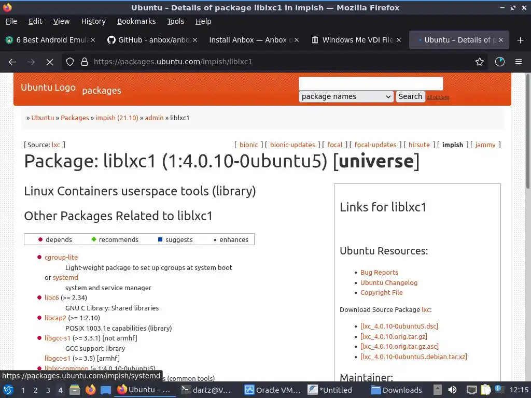The image size is (531, 398).
Task: Open a new tab with plus
Action: tap(521, 40)
